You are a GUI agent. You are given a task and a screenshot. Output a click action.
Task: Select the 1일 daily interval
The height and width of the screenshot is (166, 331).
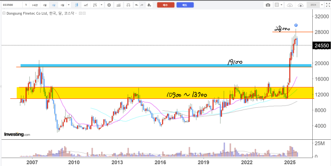click(x=45, y=4)
